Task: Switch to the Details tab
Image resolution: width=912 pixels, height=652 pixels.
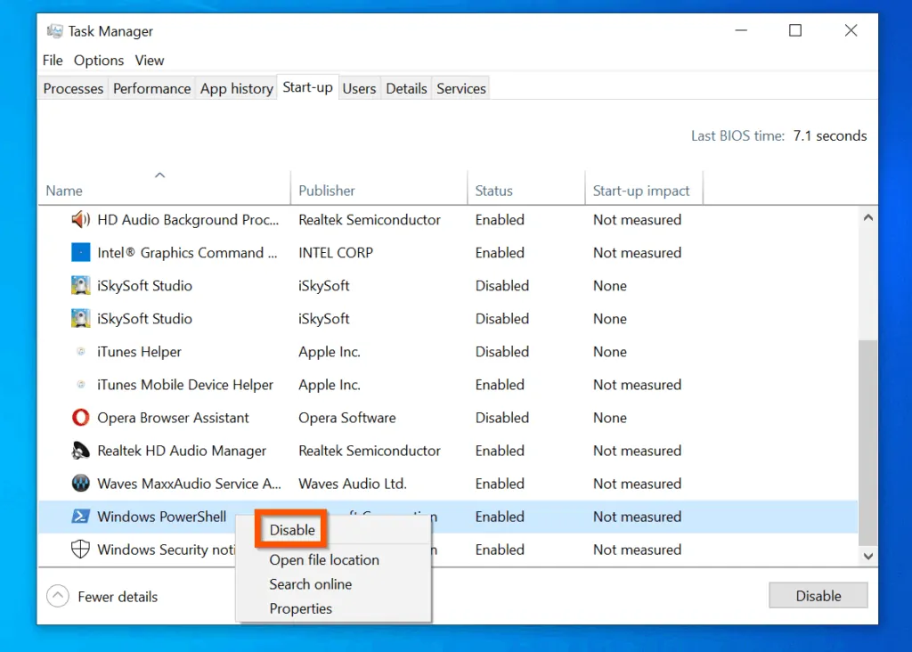Action: click(406, 88)
